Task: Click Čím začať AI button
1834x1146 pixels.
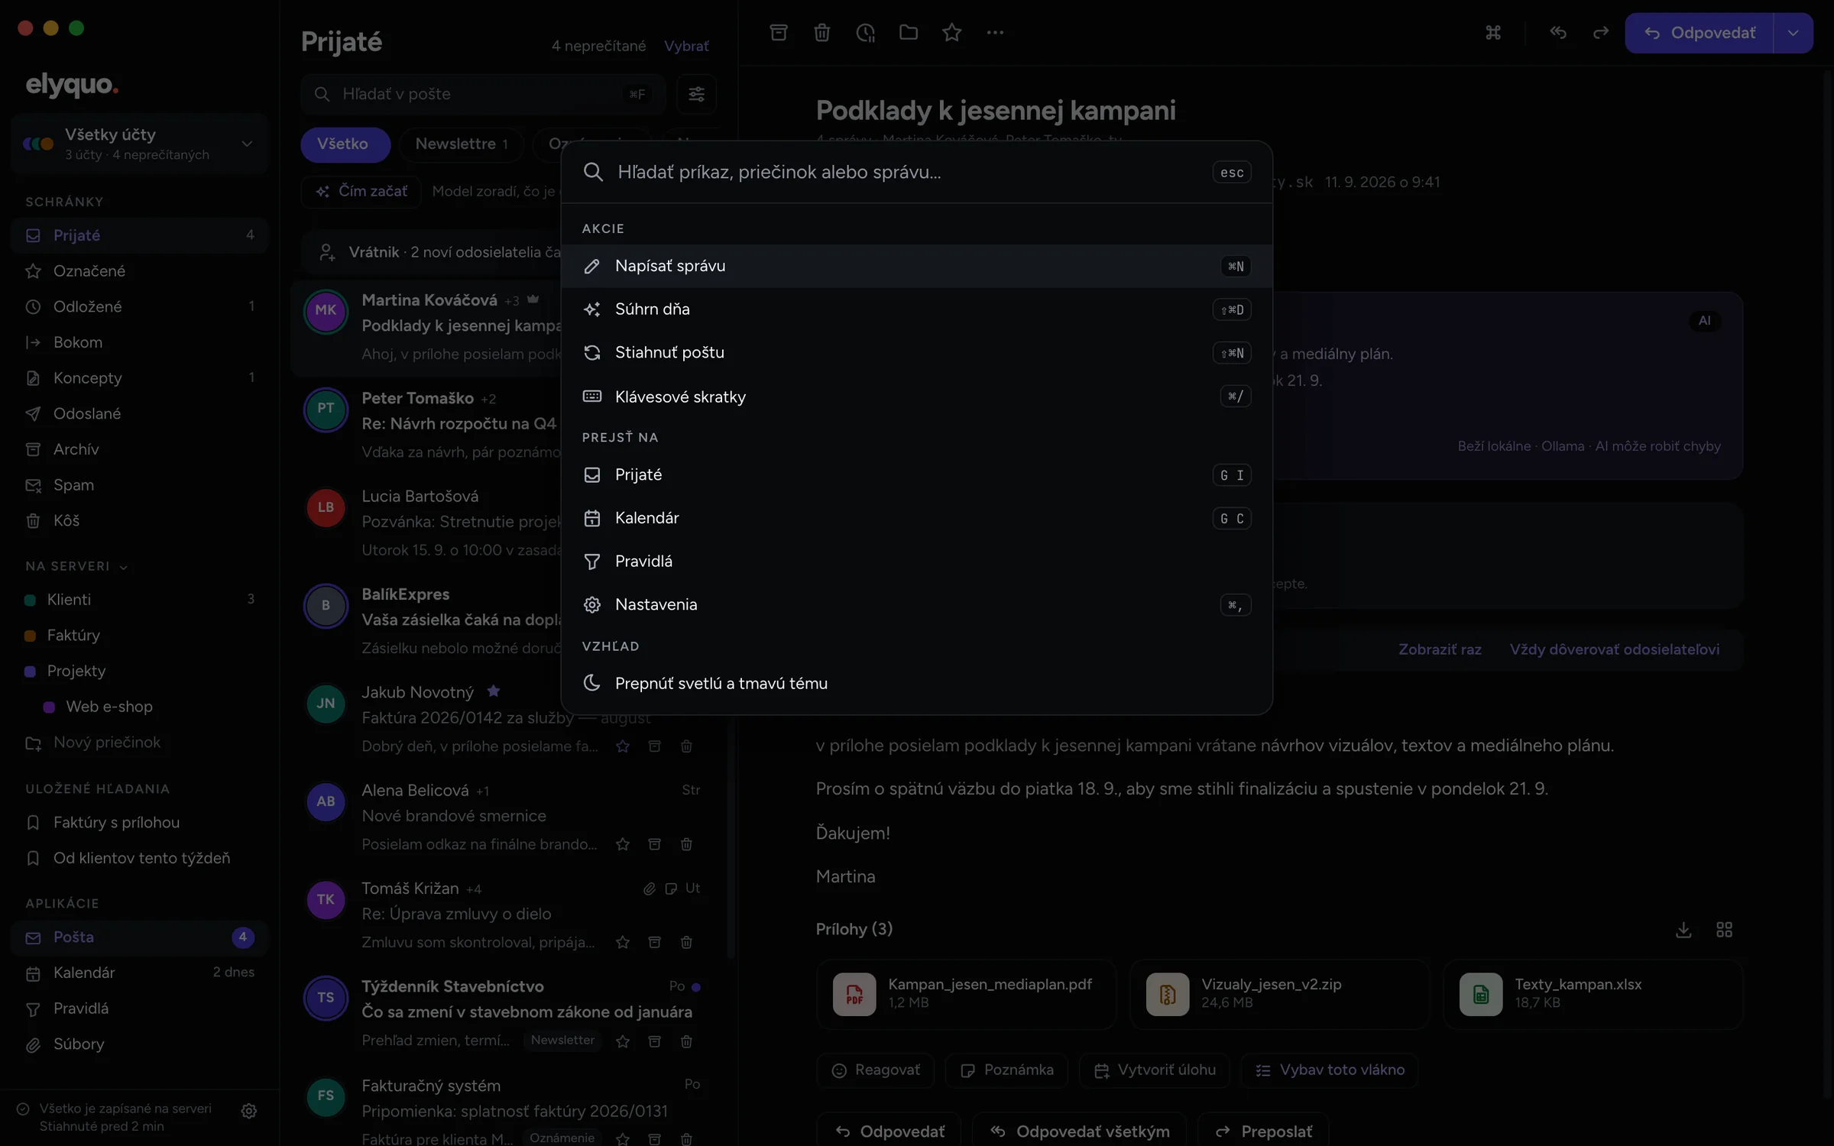Action: click(x=361, y=191)
